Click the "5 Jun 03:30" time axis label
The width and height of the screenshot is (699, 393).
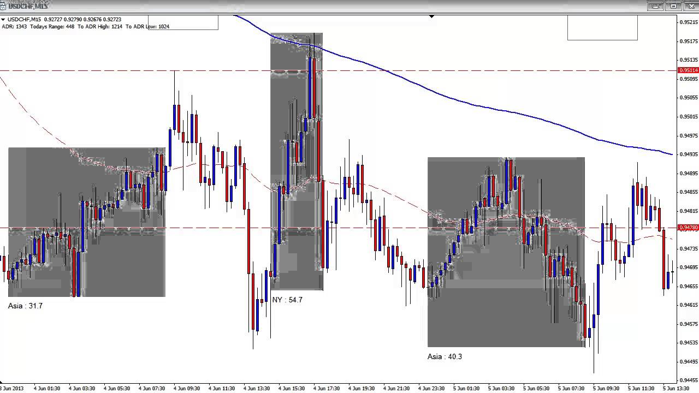pyautogui.click(x=501, y=389)
